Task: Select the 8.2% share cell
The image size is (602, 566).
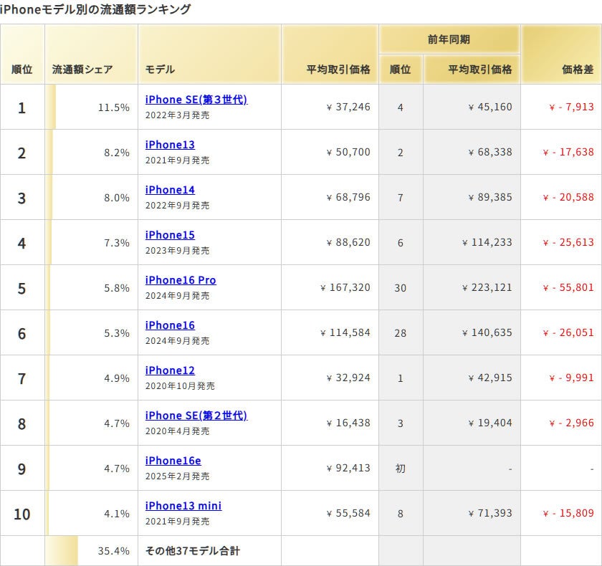Action: [x=92, y=153]
